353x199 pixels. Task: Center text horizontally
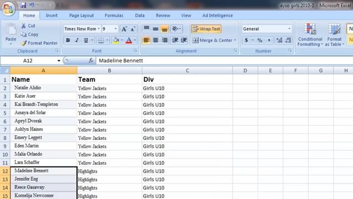tap(156, 40)
